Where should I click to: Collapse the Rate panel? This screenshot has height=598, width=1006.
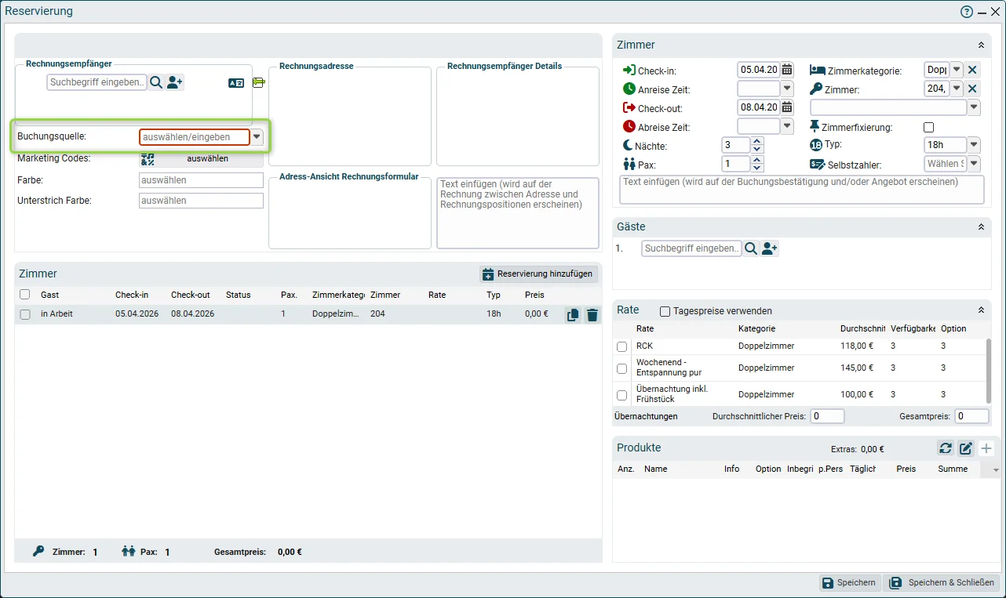coord(981,310)
